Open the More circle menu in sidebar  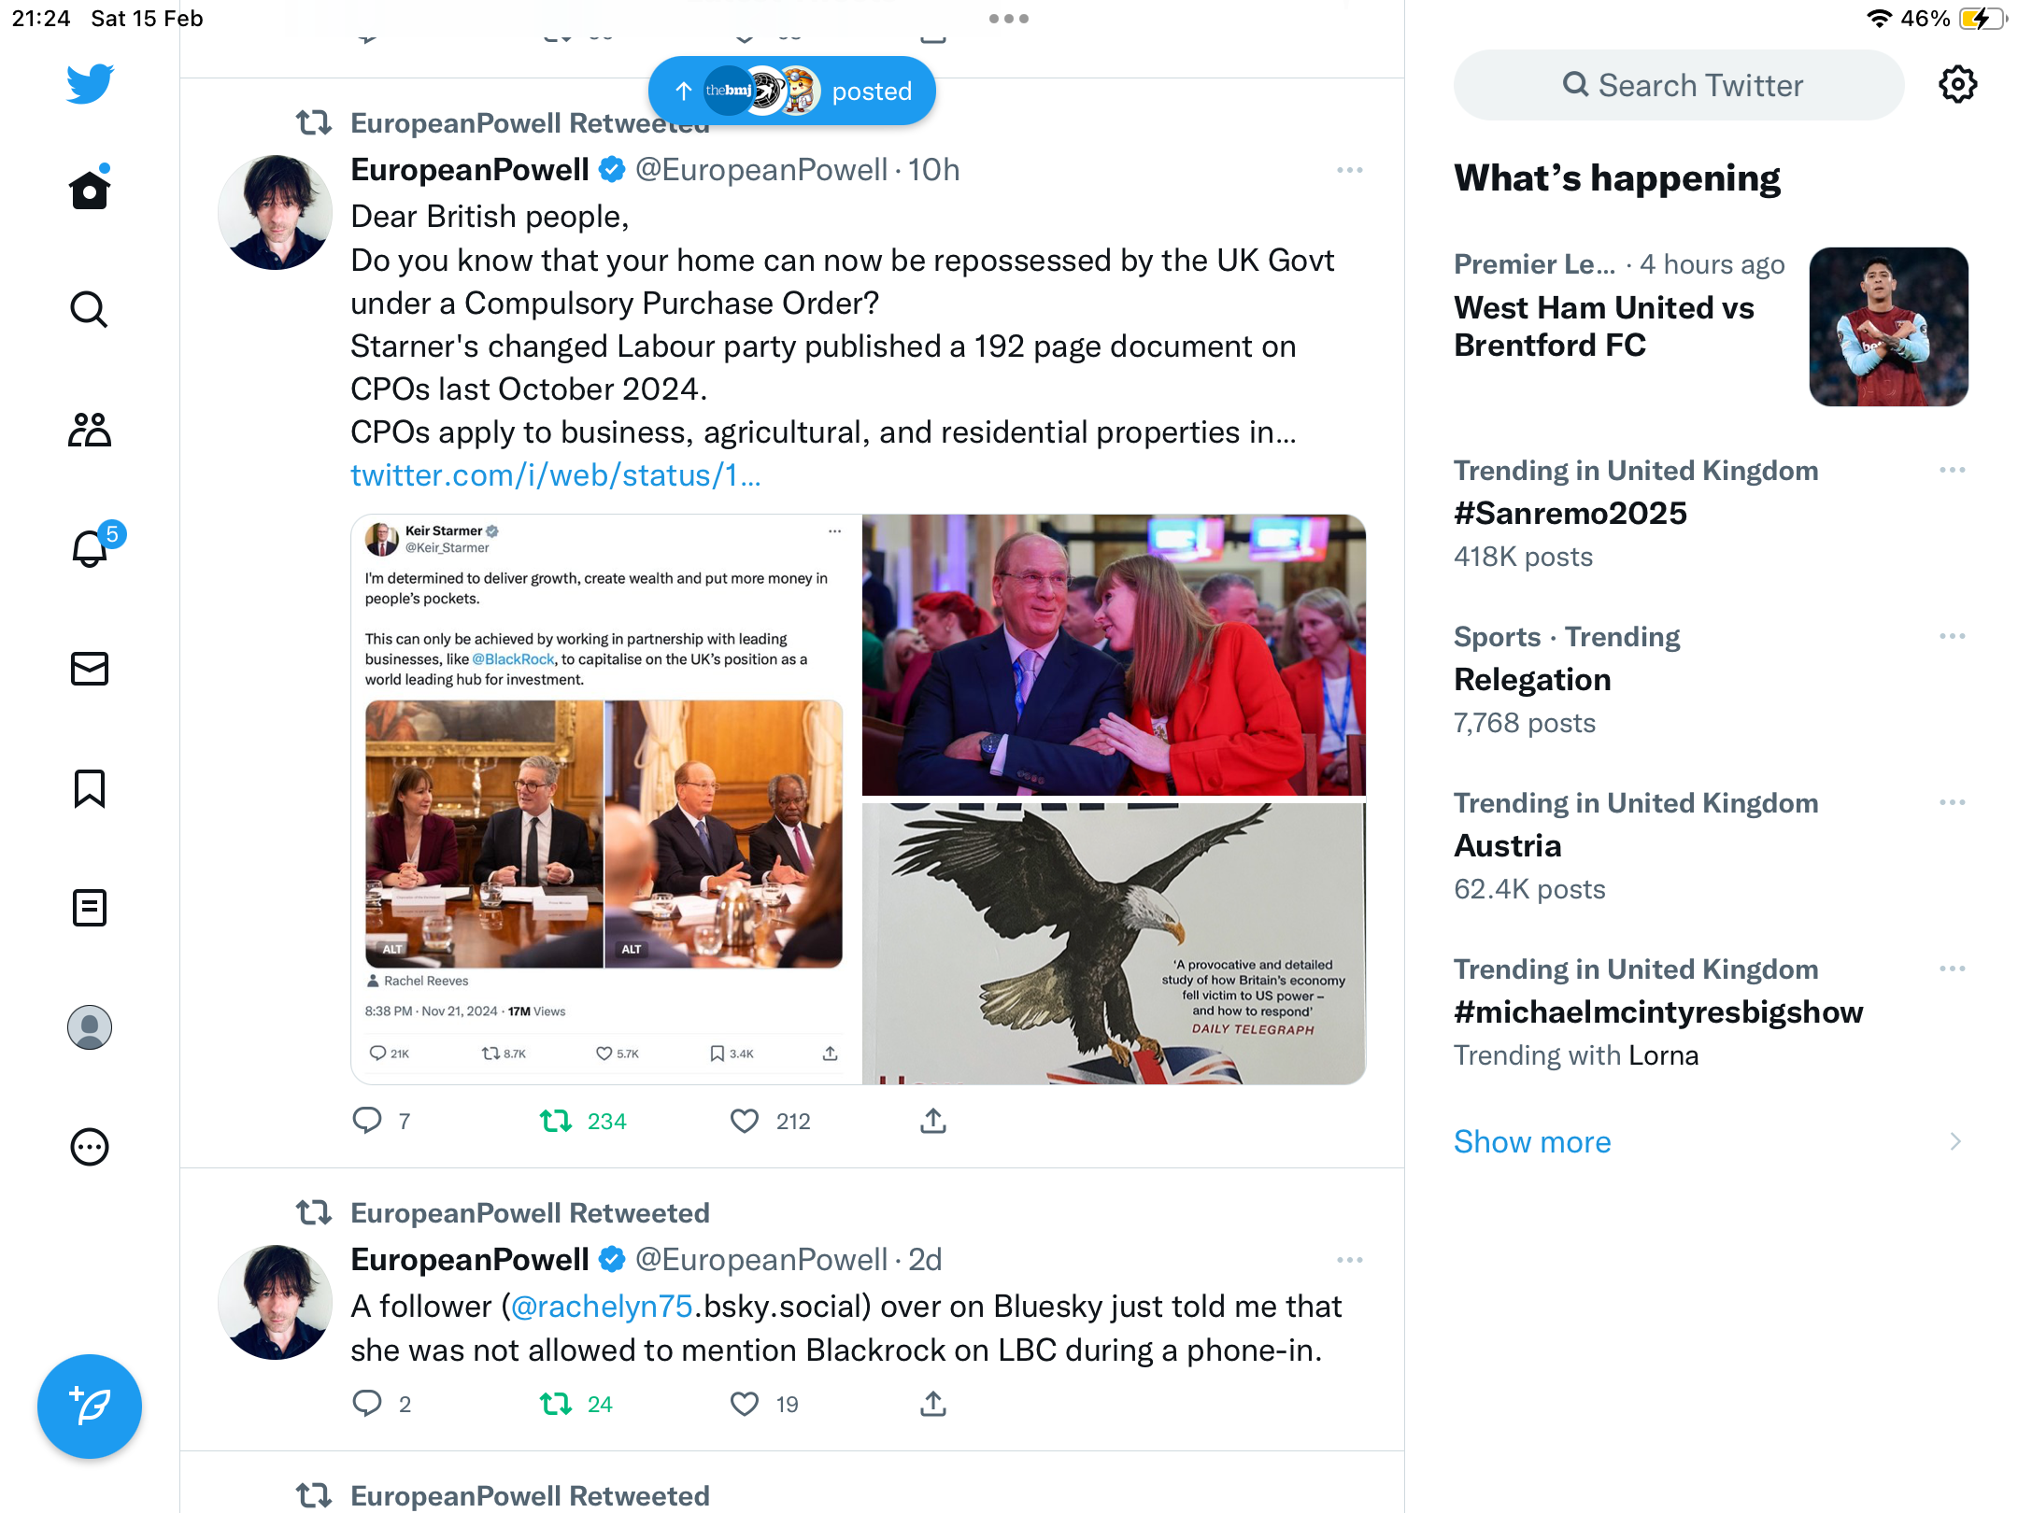pyautogui.click(x=90, y=1146)
